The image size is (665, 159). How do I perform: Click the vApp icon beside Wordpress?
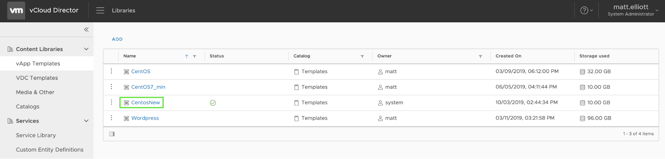(126, 119)
